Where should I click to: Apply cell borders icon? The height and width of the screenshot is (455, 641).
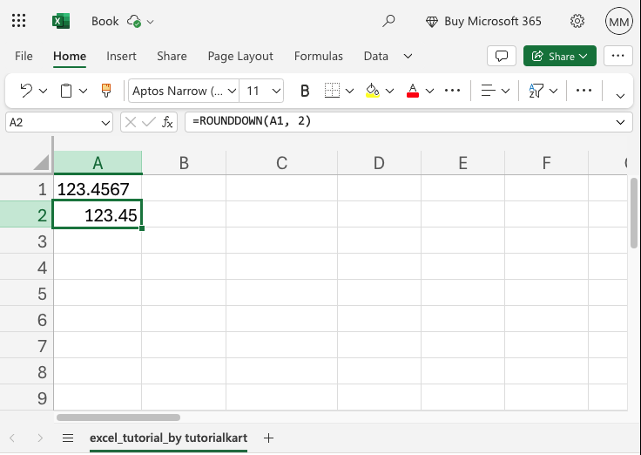[x=332, y=91]
